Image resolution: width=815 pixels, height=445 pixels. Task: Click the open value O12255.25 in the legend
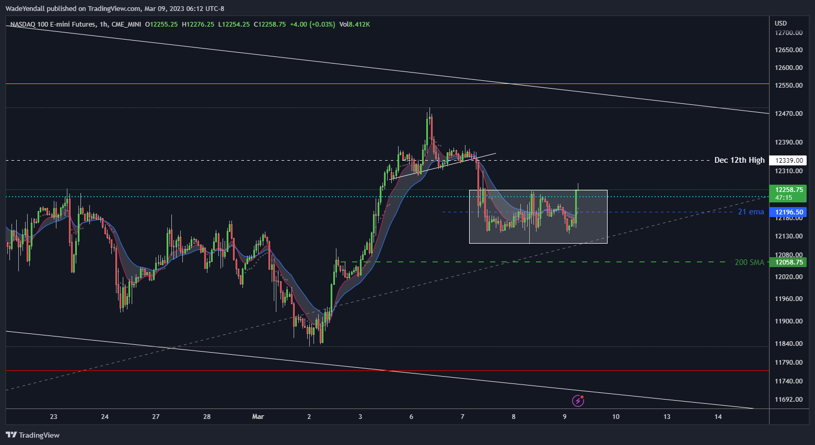click(161, 24)
